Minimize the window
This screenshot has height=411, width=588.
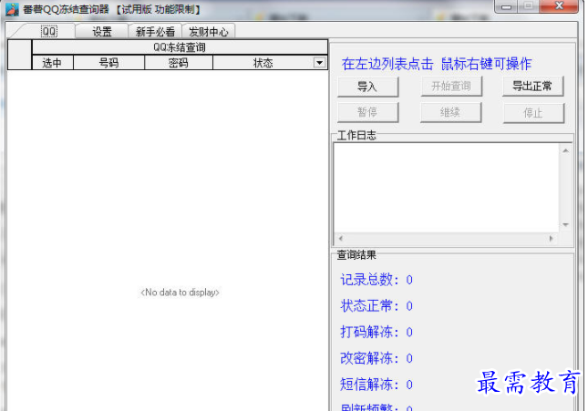tap(506, 6)
